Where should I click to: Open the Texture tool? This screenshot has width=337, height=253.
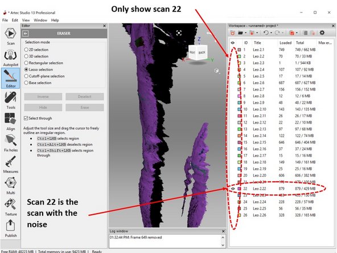pos(10,207)
